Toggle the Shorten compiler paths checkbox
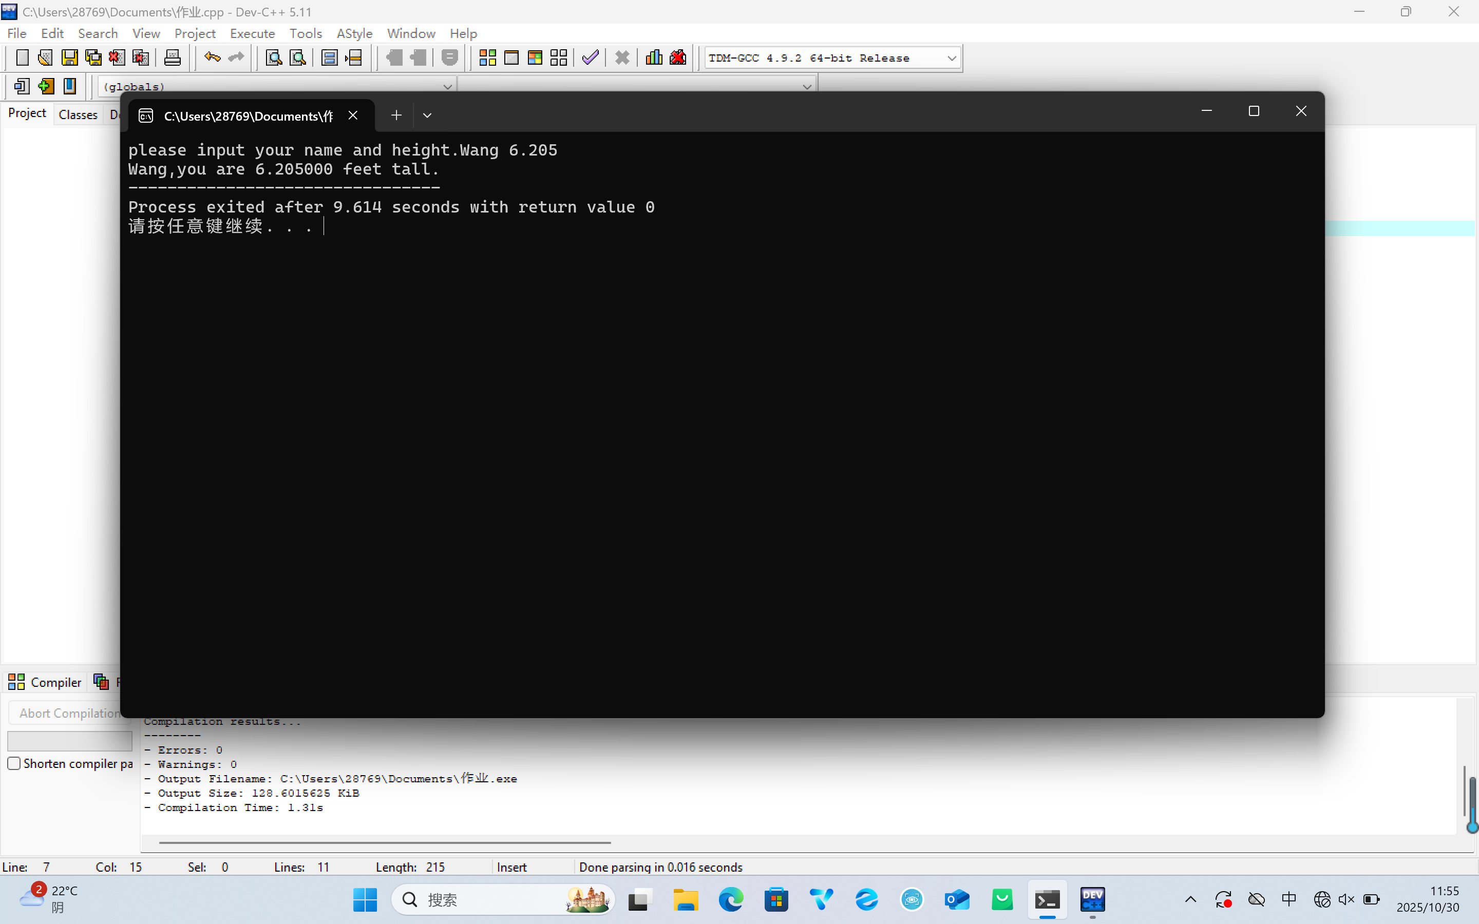 (x=14, y=763)
